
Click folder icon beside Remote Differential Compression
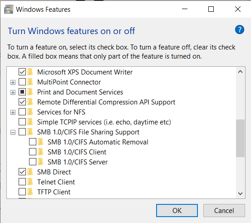(30, 102)
